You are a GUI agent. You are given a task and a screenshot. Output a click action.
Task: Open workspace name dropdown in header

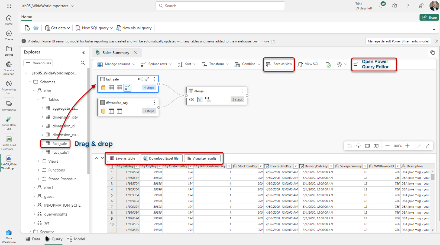(72, 6)
